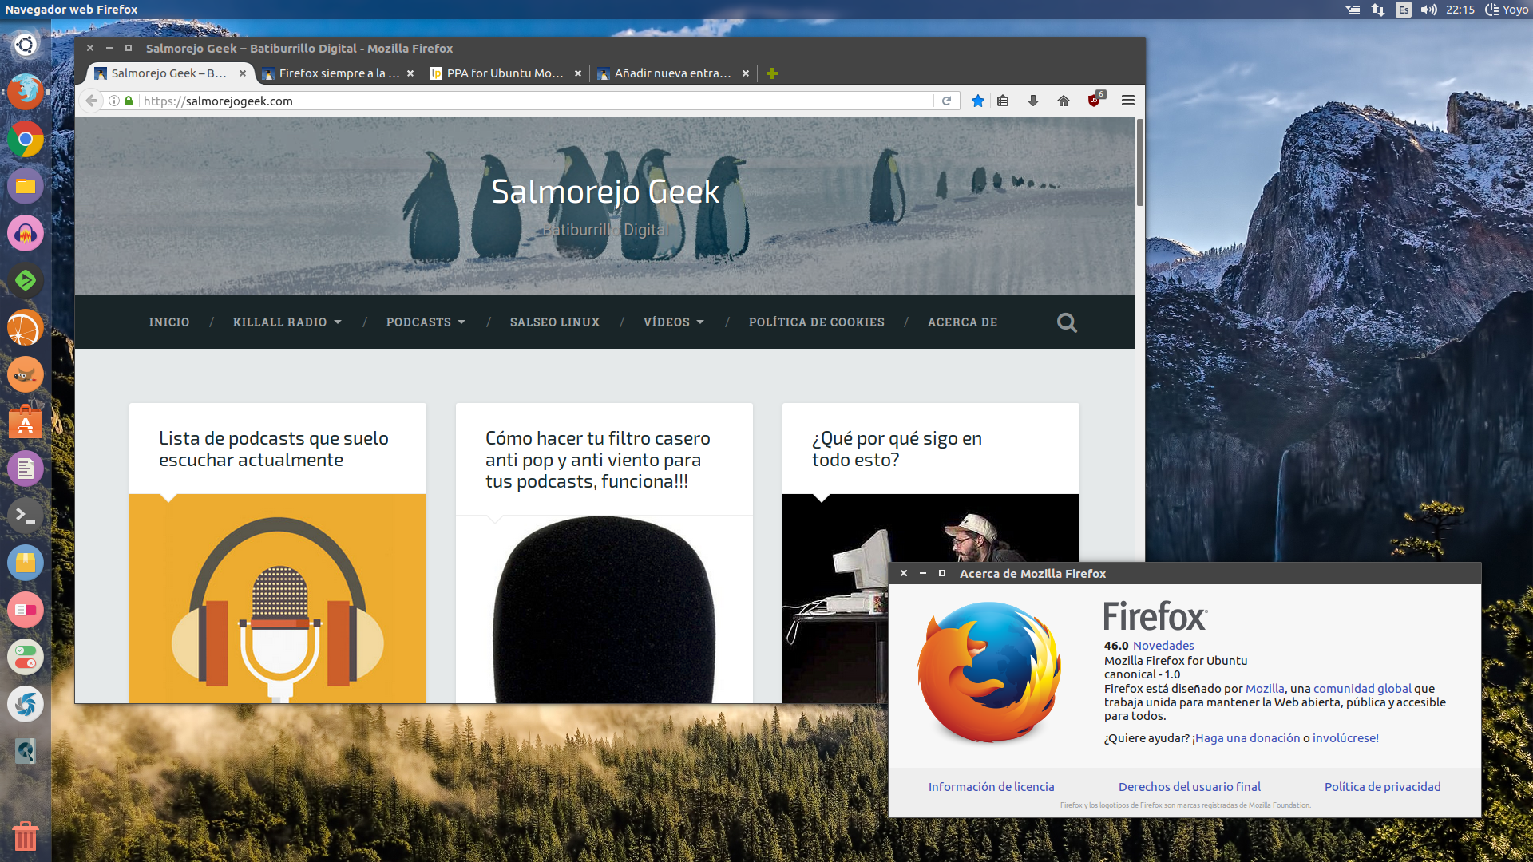
Task: Open the Downloads panel
Action: [1033, 101]
